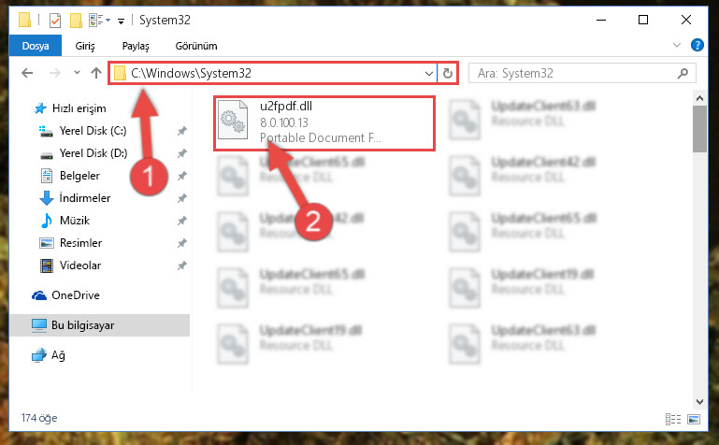719x445 pixels.
Task: Select İndirmeler in the navigation pane
Action: click(x=85, y=198)
